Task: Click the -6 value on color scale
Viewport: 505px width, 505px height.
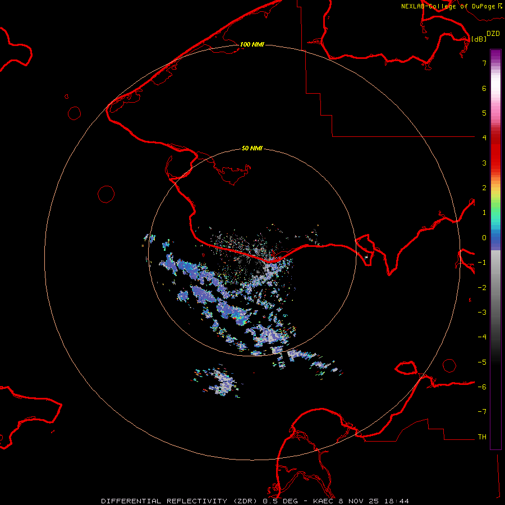Action: (x=482, y=387)
